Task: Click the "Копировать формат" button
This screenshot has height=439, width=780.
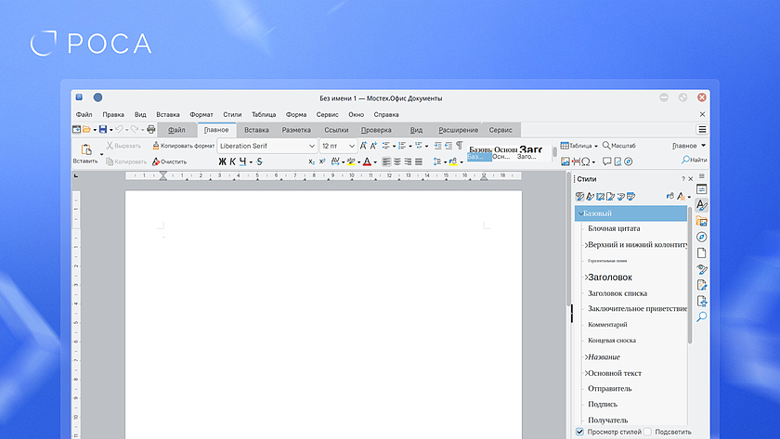Action: tap(184, 146)
